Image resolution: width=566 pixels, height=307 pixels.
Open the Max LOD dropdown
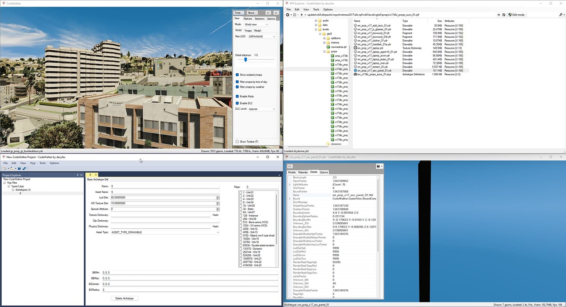273,36
